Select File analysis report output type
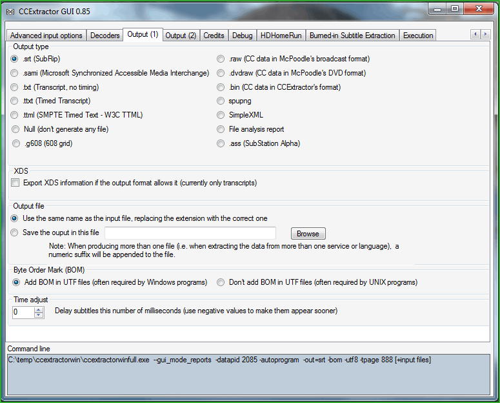 [x=221, y=129]
